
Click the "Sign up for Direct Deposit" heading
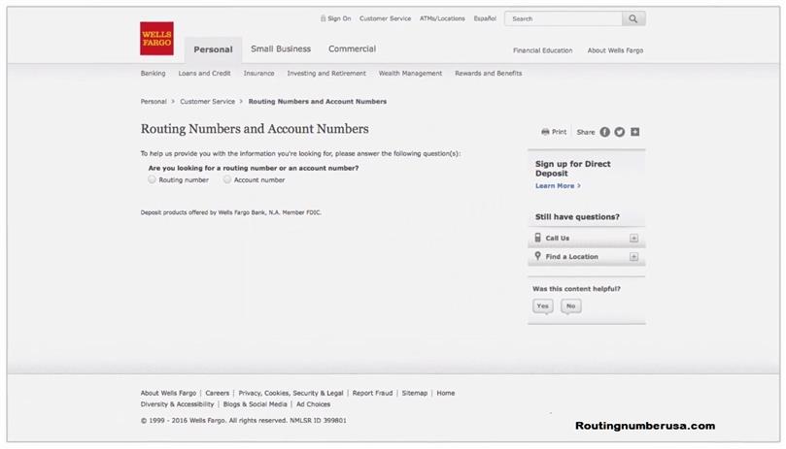[x=573, y=169]
